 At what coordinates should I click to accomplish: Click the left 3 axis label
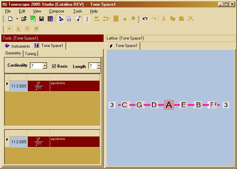click(x=112, y=105)
